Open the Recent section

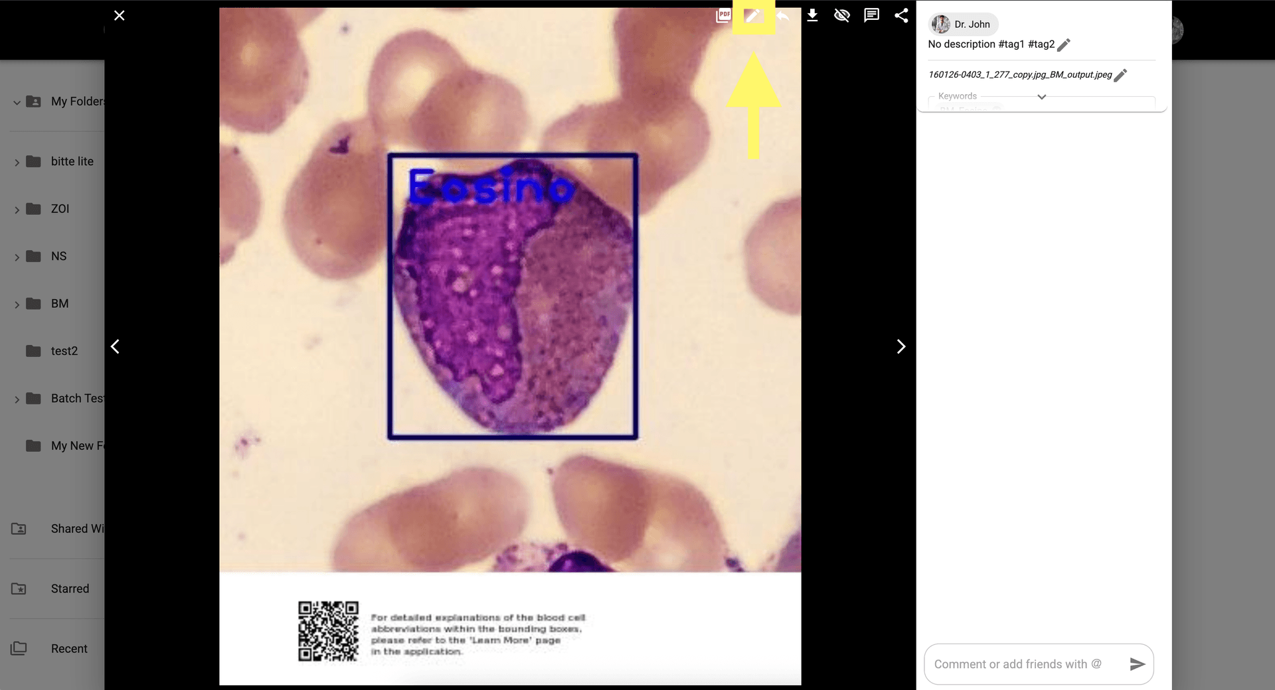pyautogui.click(x=69, y=649)
